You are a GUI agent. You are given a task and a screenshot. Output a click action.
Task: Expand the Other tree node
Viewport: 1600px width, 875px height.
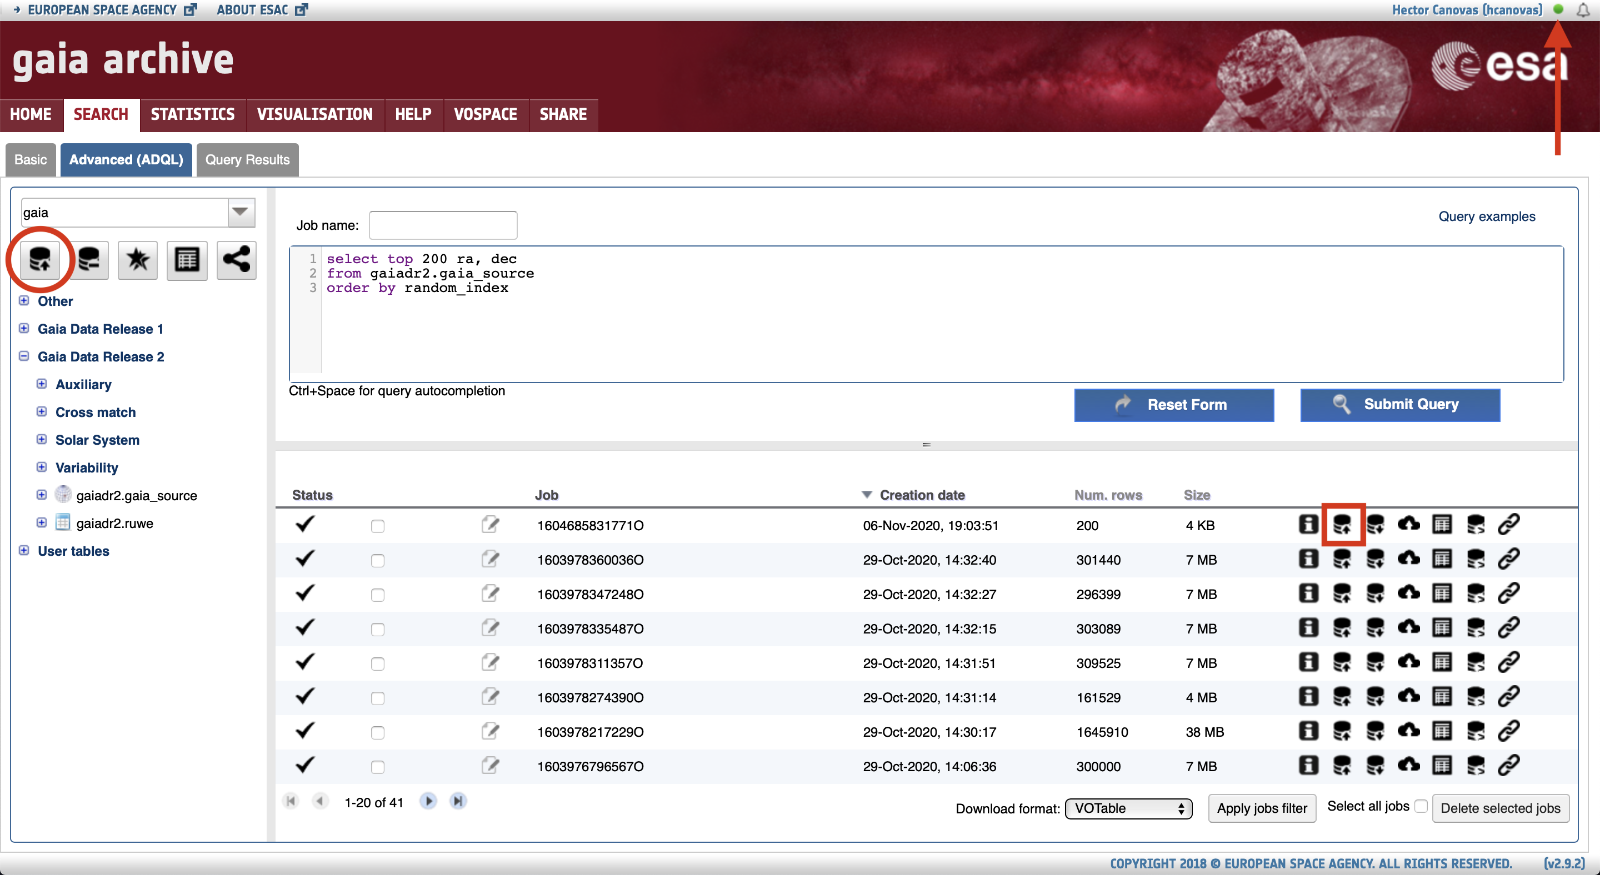coord(24,301)
